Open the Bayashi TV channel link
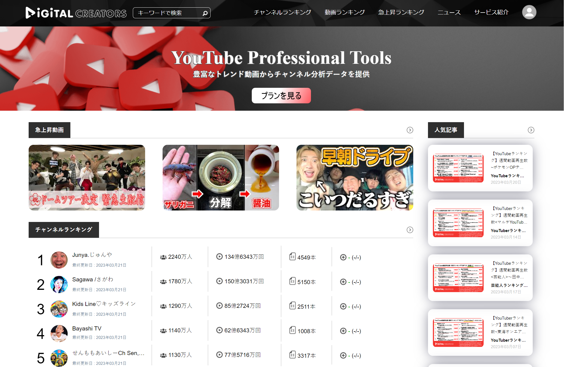 [x=87, y=329]
